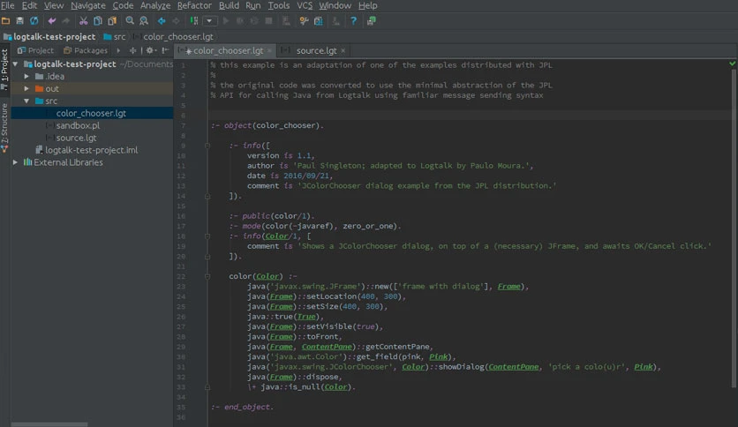738x427 pixels.
Task: Click the Help question mark icon
Action: click(x=353, y=20)
